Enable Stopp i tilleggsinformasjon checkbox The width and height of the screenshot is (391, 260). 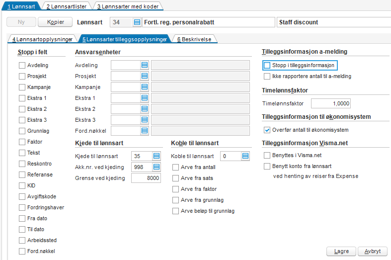(x=267, y=65)
